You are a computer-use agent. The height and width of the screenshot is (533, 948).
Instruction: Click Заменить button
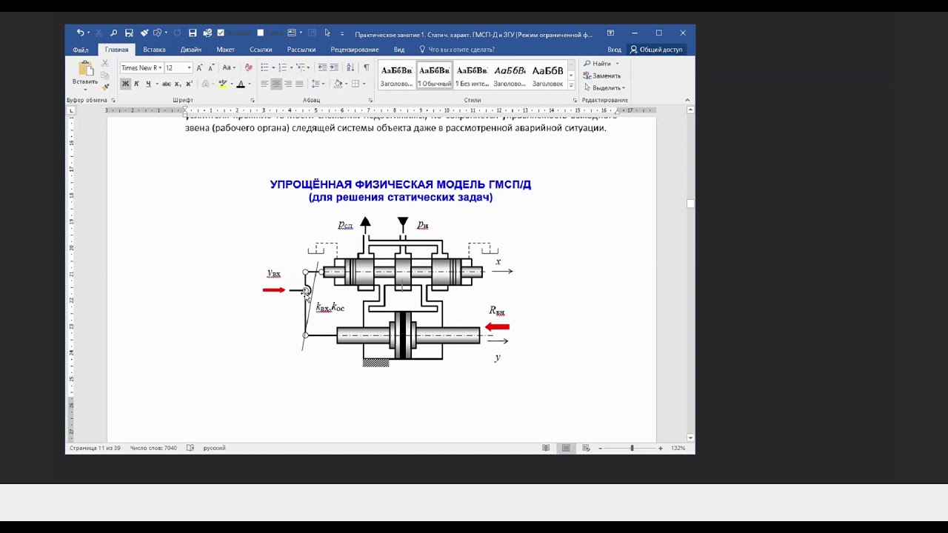602,76
